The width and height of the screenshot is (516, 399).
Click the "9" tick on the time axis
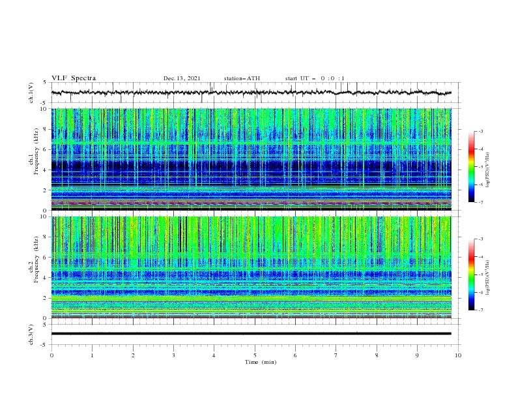click(417, 355)
